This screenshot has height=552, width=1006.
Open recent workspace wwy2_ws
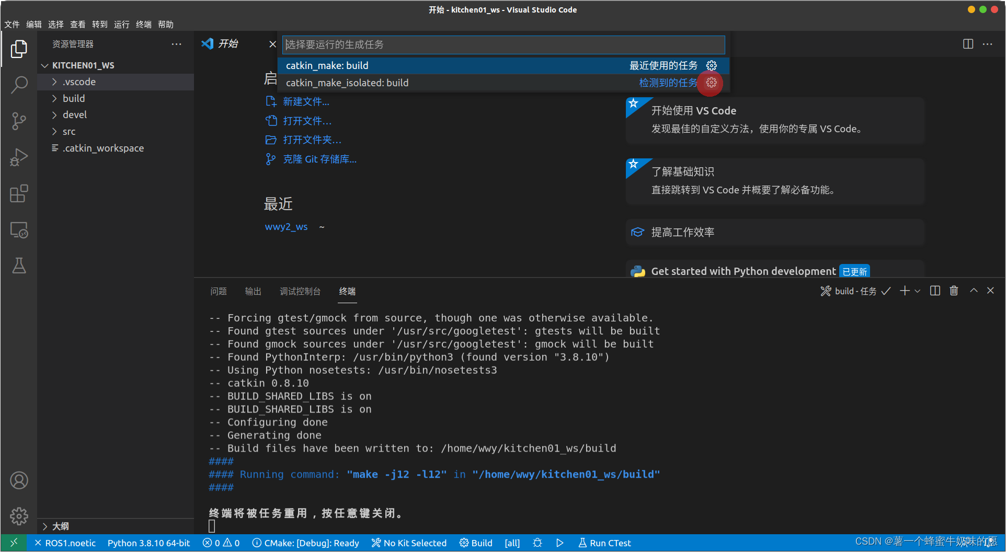coord(286,226)
